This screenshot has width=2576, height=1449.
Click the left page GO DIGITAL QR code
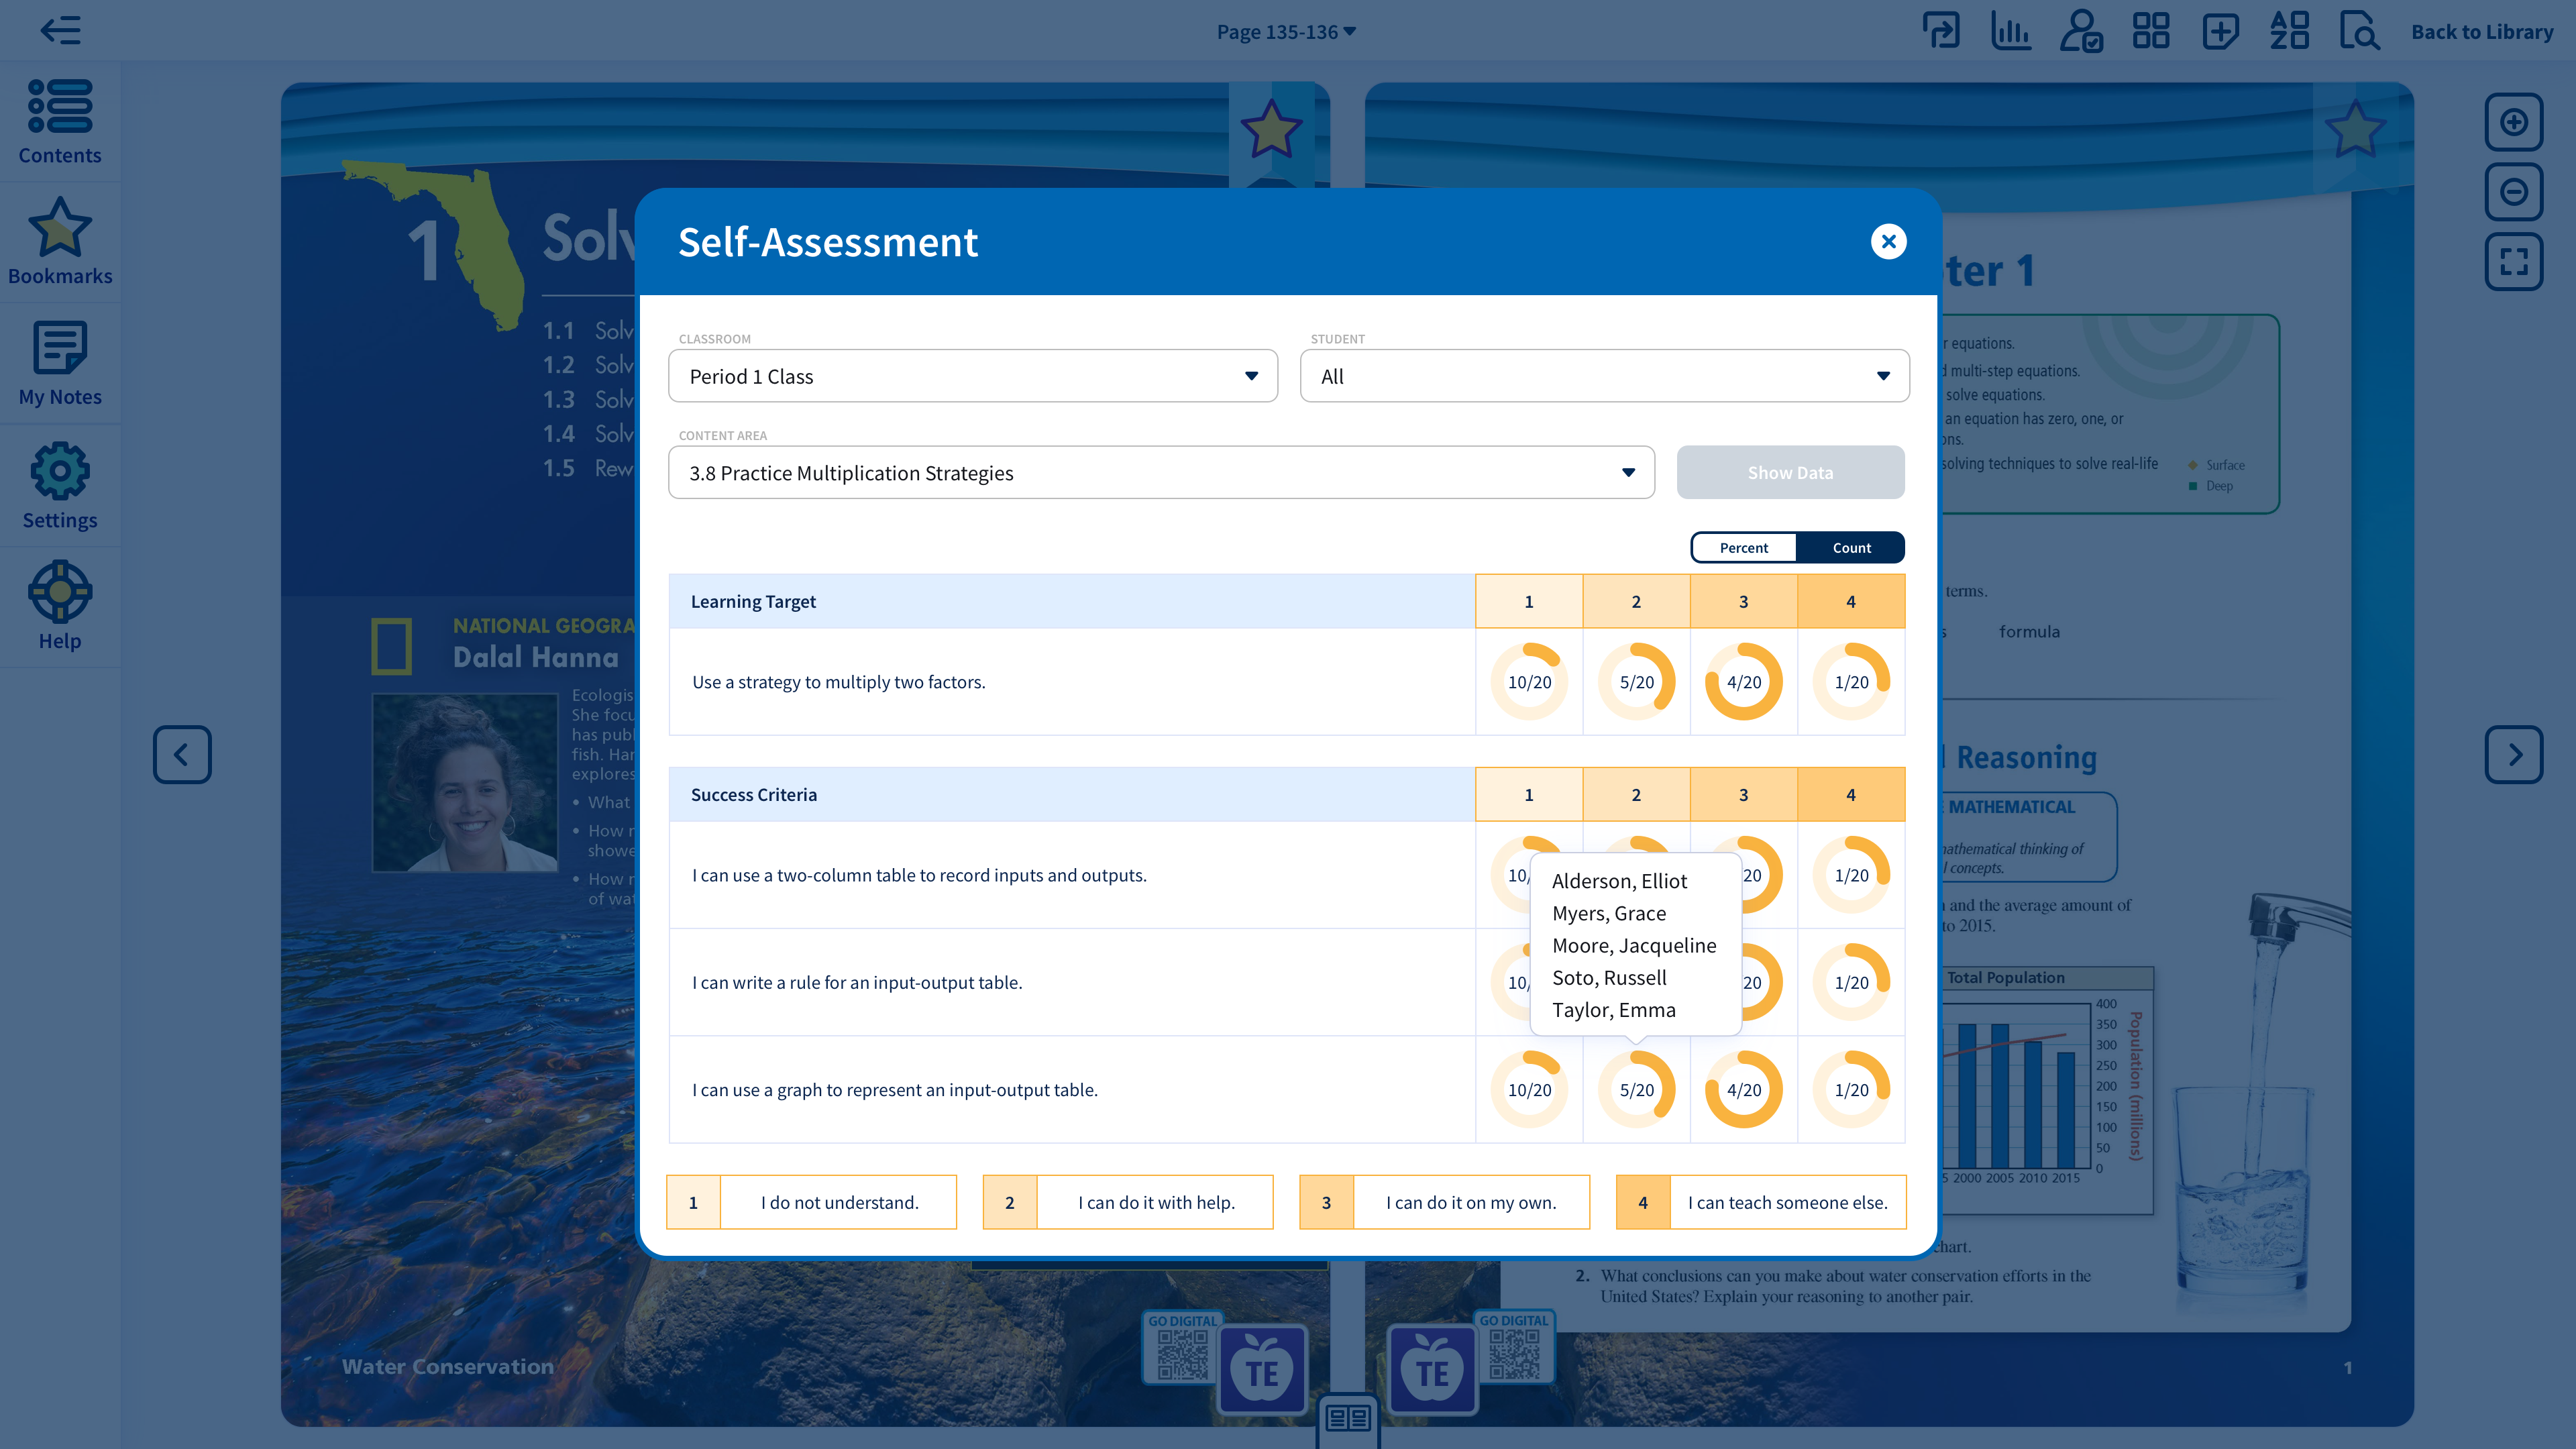point(1182,1348)
